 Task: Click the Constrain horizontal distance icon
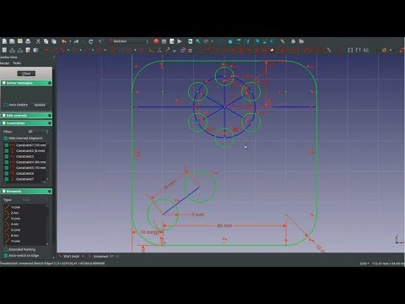pos(290,50)
